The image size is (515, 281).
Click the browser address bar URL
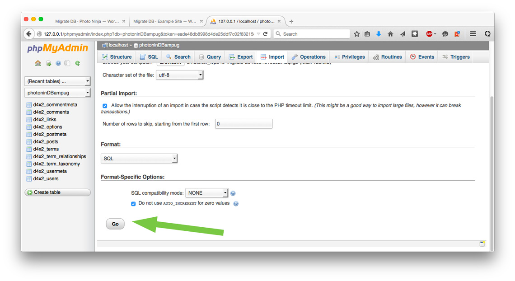[x=149, y=34]
